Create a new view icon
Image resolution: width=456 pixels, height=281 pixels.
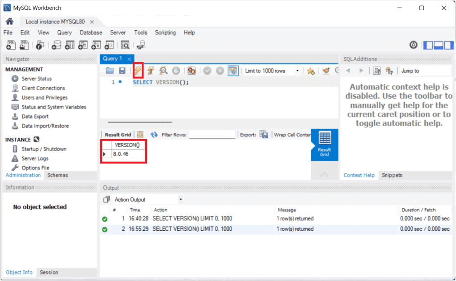click(83, 45)
